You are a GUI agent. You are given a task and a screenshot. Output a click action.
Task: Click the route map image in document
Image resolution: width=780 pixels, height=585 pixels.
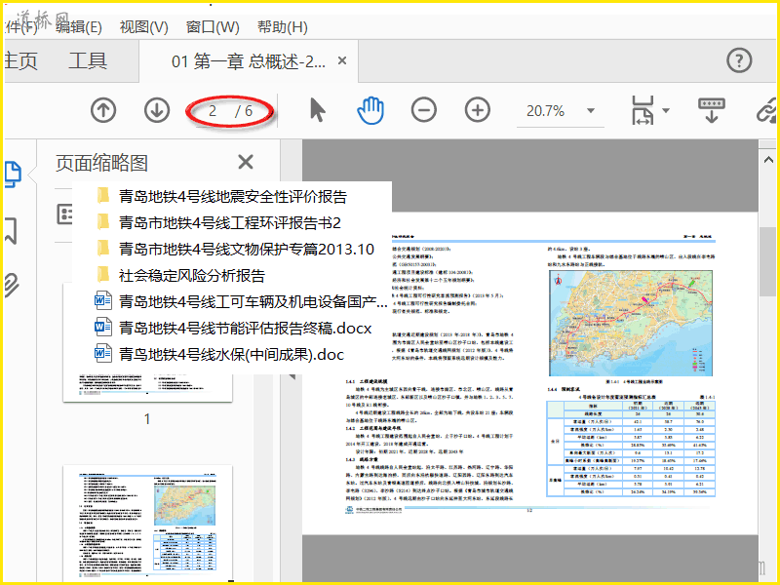[x=631, y=324]
